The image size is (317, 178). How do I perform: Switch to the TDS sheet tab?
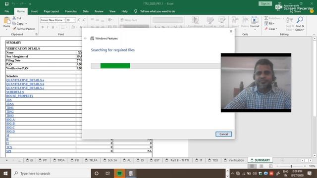click(x=213, y=160)
